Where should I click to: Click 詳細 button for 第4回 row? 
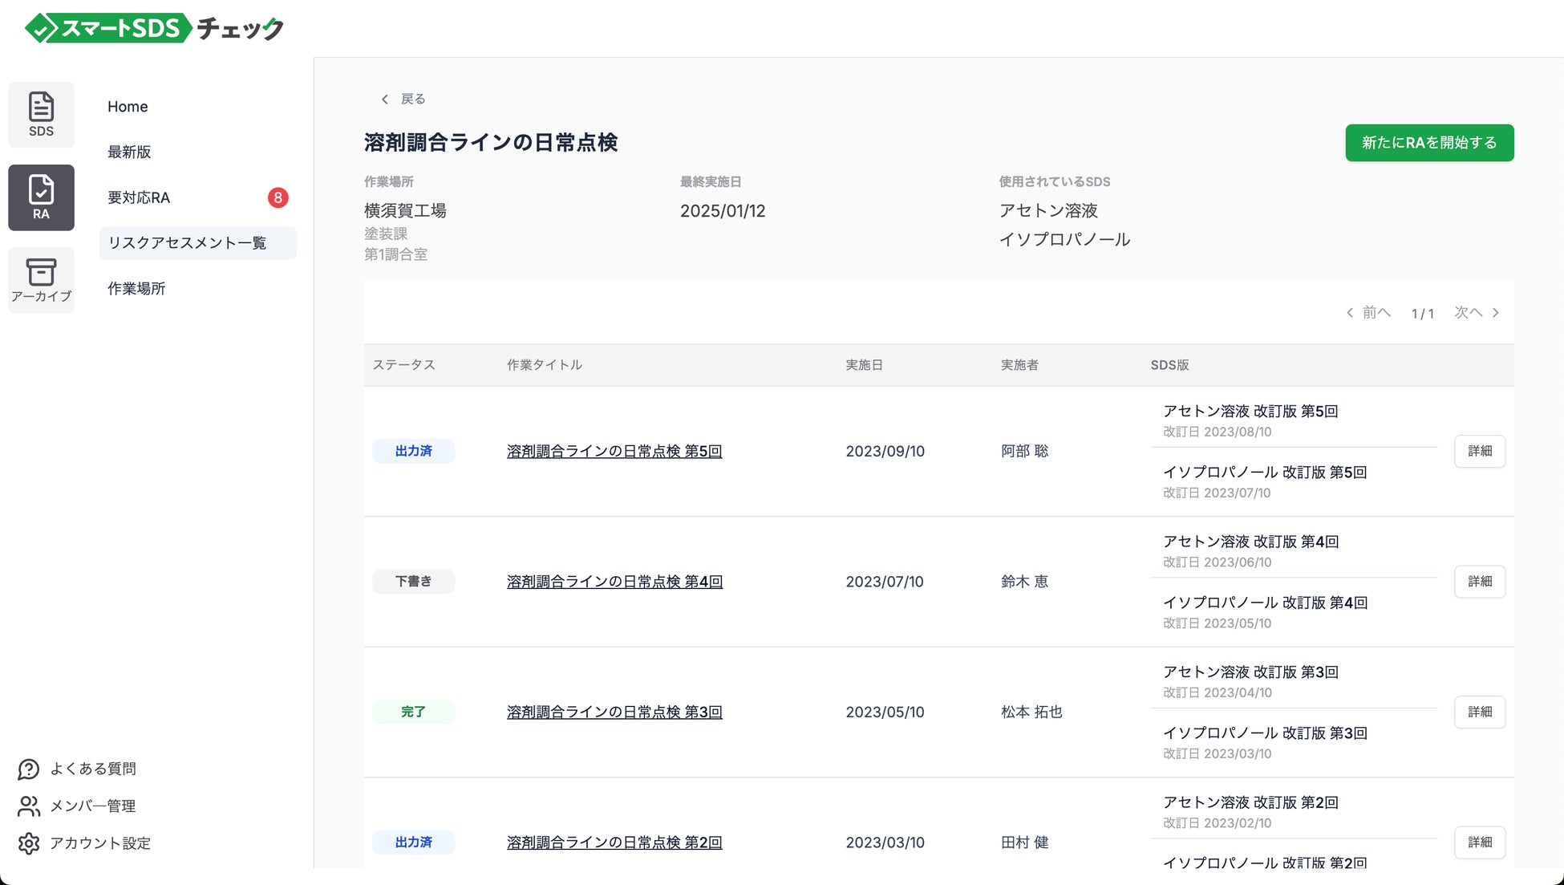tap(1479, 582)
